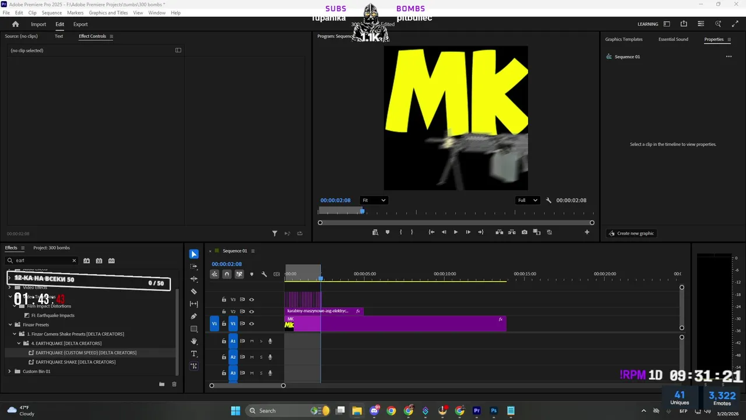Click the Import workspace button
This screenshot has height=420, width=746.
tap(38, 24)
